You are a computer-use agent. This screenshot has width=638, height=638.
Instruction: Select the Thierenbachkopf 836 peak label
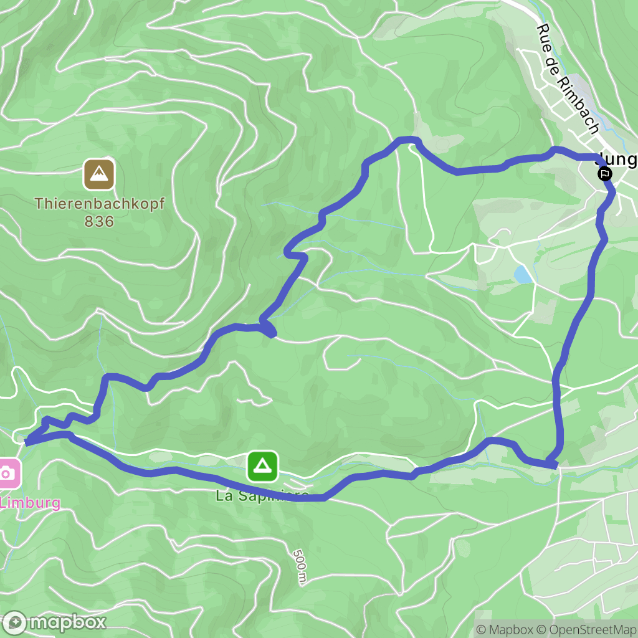pyautogui.click(x=99, y=212)
